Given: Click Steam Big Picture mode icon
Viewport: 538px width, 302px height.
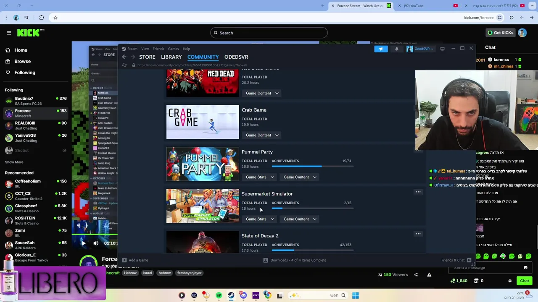Looking at the screenshot, I should (442, 49).
